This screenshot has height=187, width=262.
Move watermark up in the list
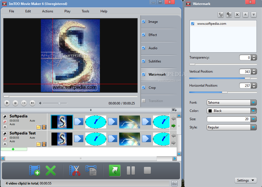click(245, 15)
